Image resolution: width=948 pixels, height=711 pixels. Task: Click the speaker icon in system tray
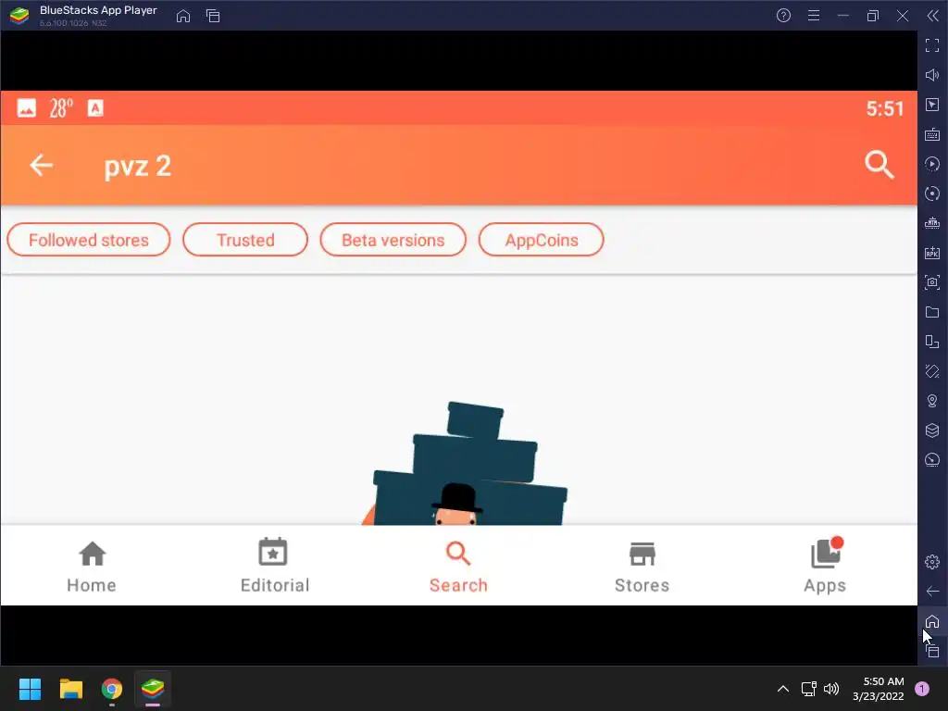tap(832, 689)
